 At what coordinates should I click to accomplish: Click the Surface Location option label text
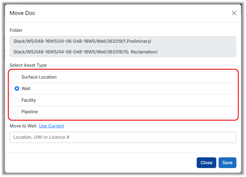click(39, 77)
